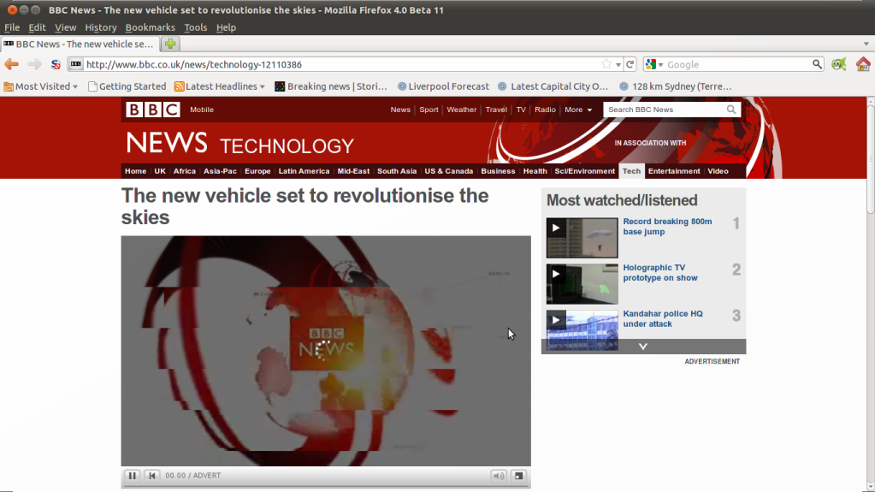Go to the home page via house icon
This screenshot has height=492, width=875.
pos(863,64)
